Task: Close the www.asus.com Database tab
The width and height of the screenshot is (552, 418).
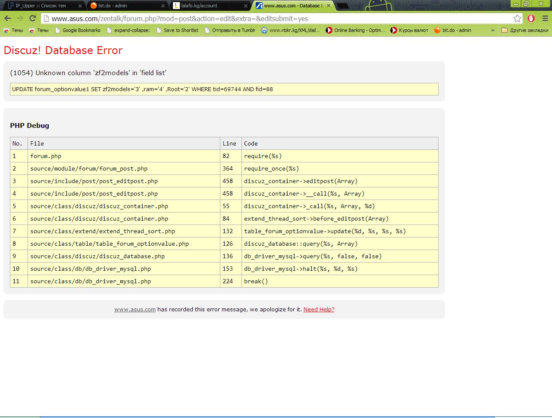Action: [328, 6]
